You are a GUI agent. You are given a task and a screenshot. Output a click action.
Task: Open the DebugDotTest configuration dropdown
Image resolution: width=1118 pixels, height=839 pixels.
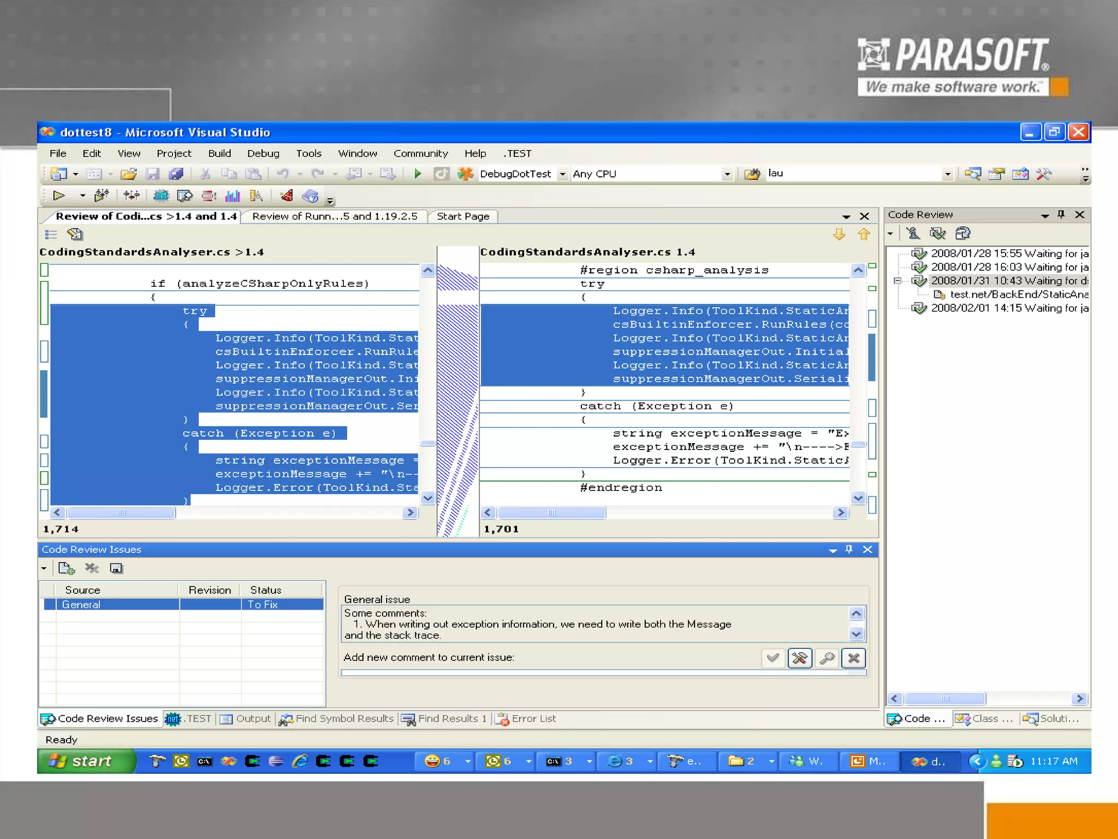(x=562, y=174)
